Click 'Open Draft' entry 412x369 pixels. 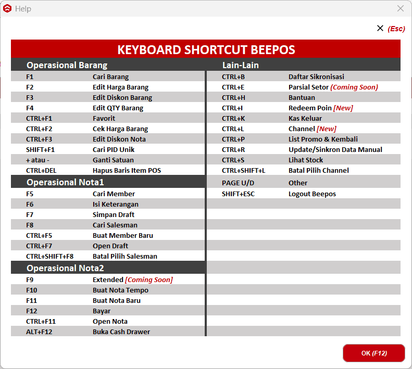pyautogui.click(x=110, y=246)
